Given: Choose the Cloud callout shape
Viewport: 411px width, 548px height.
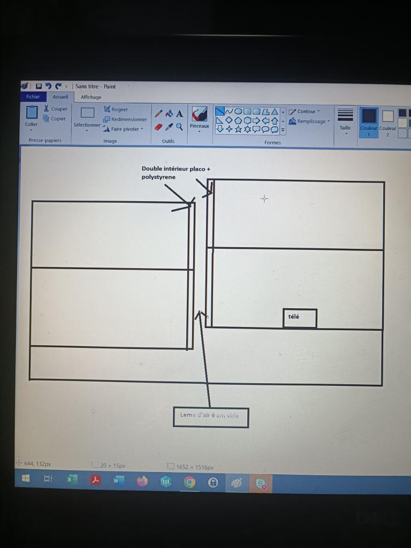Looking at the screenshot, I should (275, 130).
